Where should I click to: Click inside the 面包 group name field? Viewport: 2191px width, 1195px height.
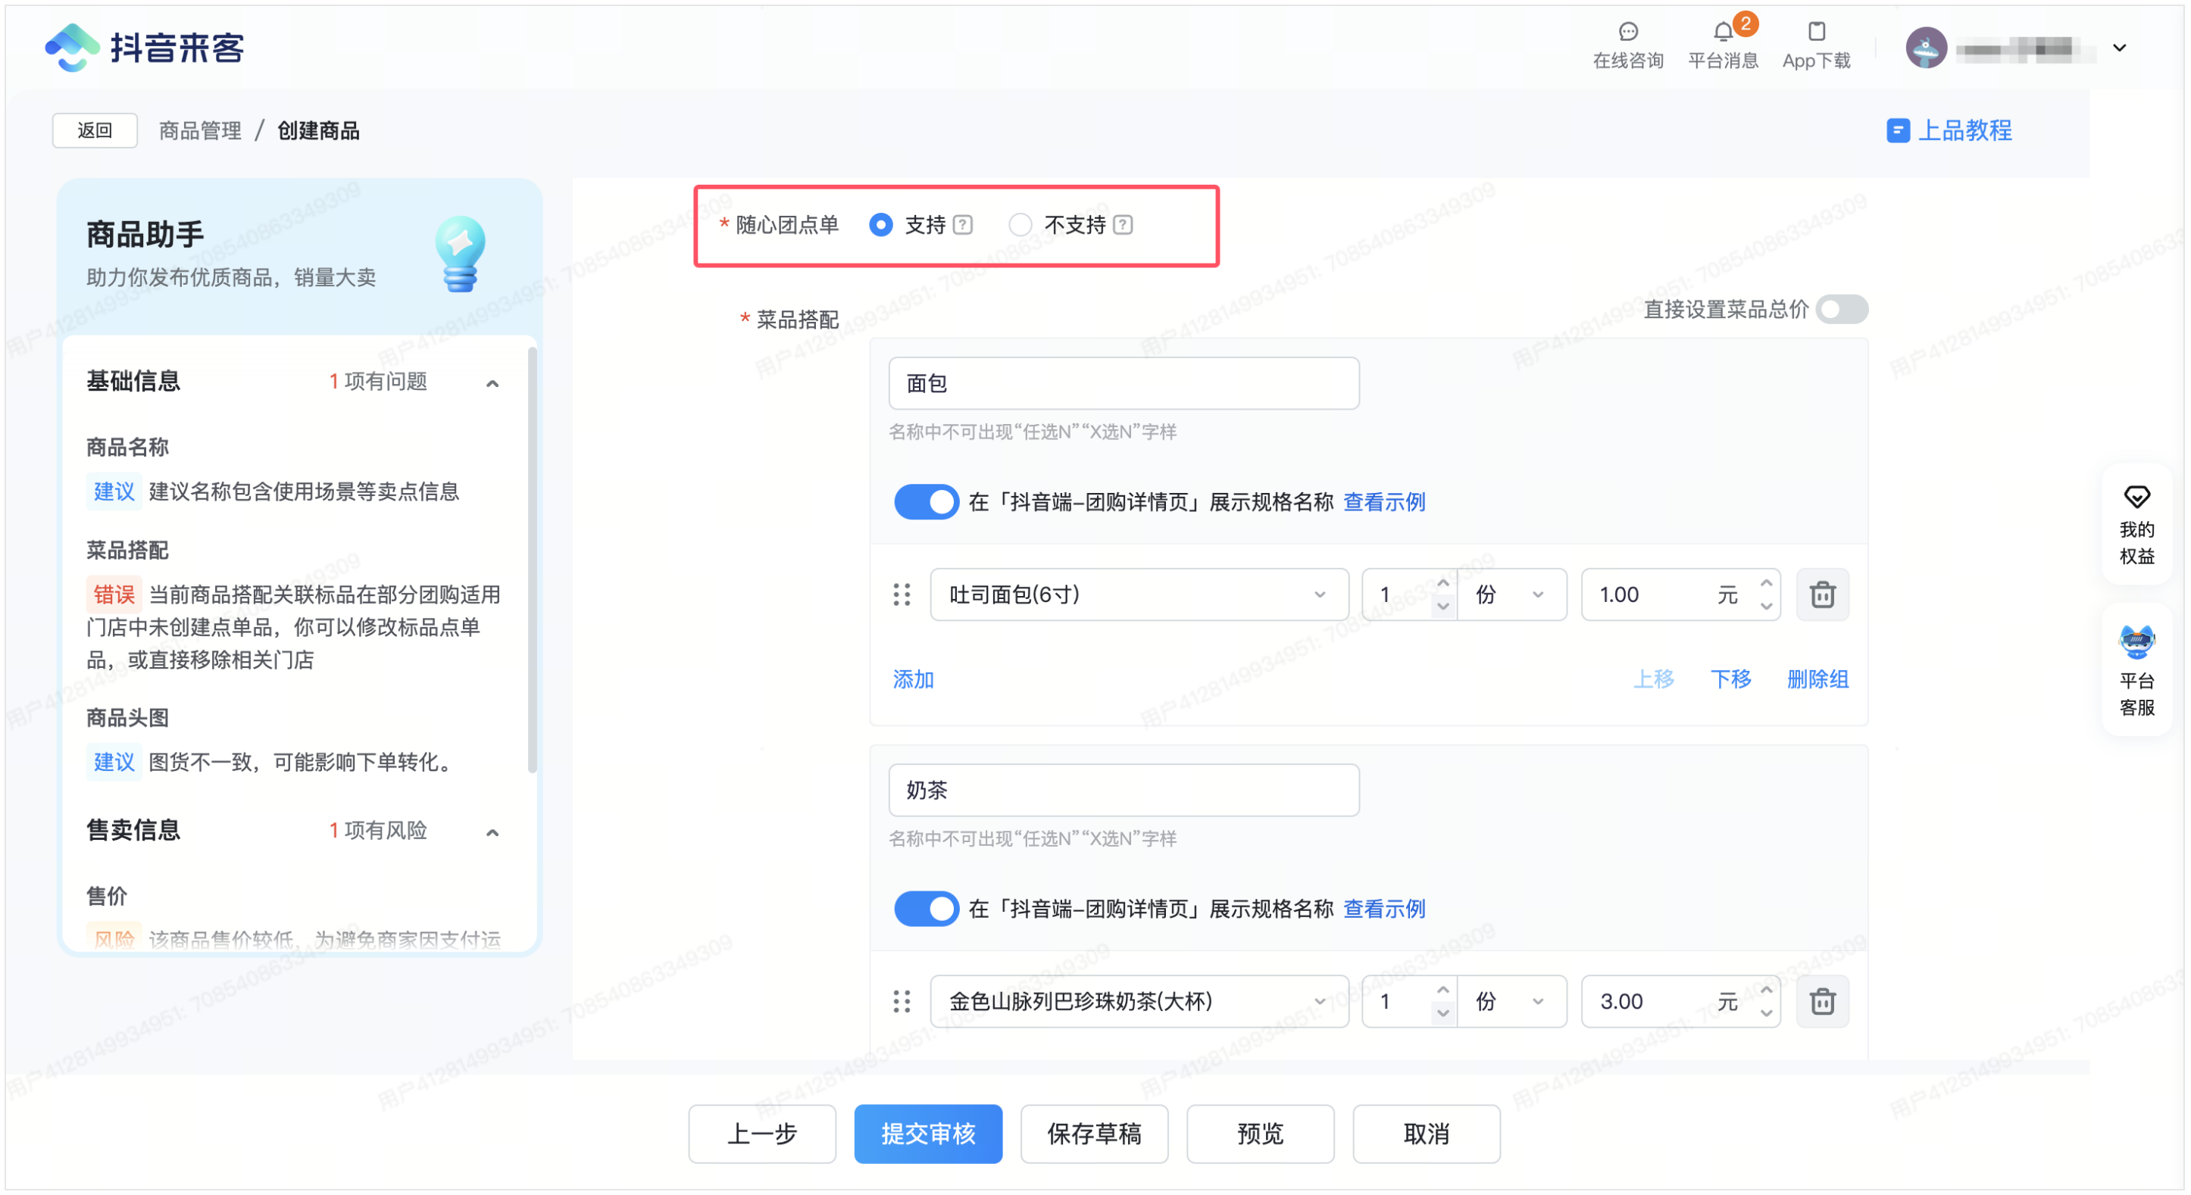(1123, 382)
